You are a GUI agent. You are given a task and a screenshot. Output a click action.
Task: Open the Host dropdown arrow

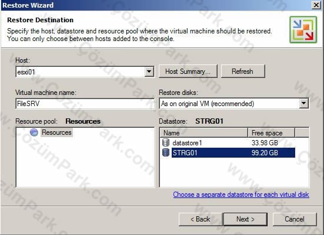tap(149, 72)
